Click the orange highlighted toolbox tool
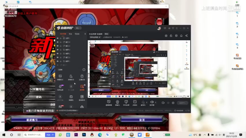Screen dimensions: 246x138 coord(82,88)
